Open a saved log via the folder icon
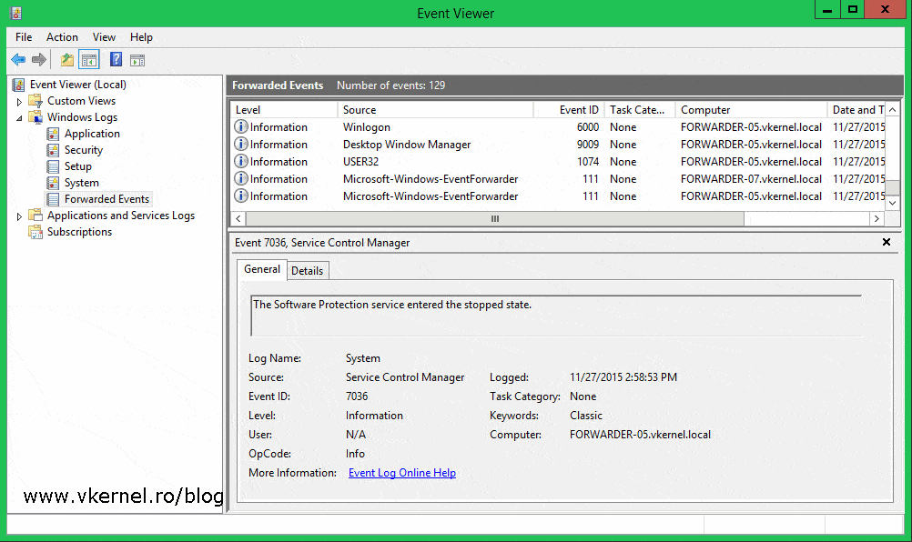 point(66,59)
